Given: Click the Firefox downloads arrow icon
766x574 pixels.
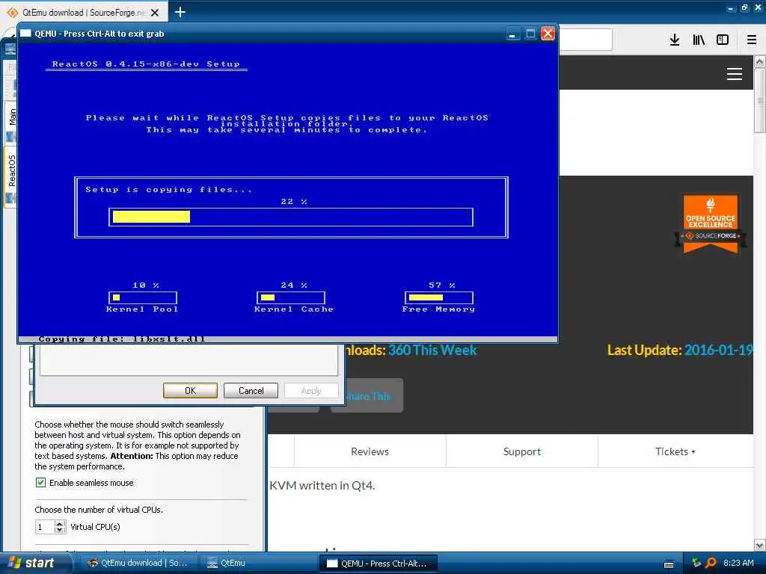Looking at the screenshot, I should click(x=674, y=40).
